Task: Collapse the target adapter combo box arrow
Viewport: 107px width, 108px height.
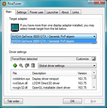Action: click(x=94, y=37)
